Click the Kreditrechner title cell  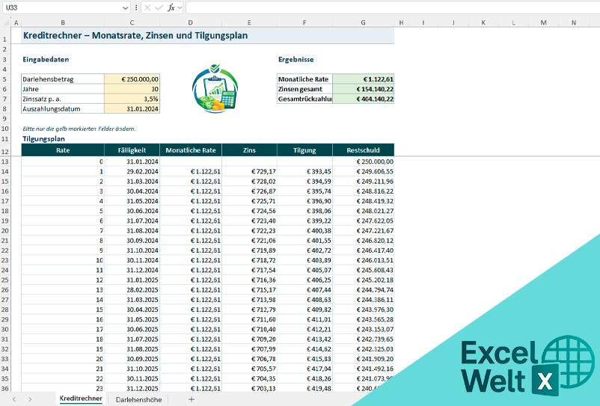(x=207, y=36)
